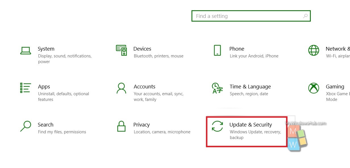This screenshot has width=350, height=168.
Task: Open Apps settings title
Action: pos(44,87)
